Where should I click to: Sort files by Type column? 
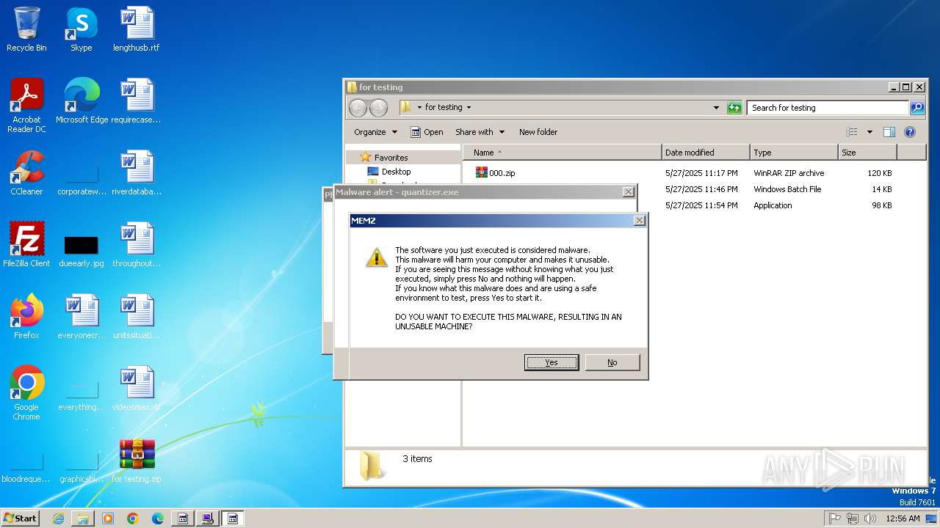click(794, 153)
